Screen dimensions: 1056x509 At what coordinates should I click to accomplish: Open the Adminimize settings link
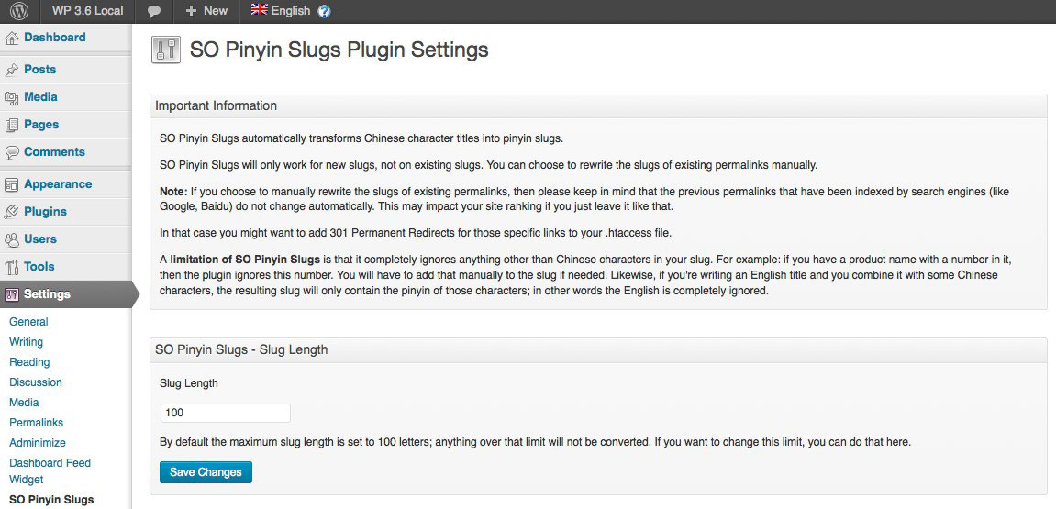point(38,443)
